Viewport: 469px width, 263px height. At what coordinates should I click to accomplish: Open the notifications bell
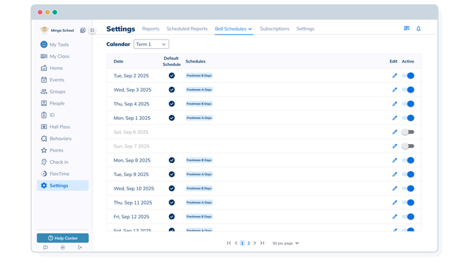419,29
